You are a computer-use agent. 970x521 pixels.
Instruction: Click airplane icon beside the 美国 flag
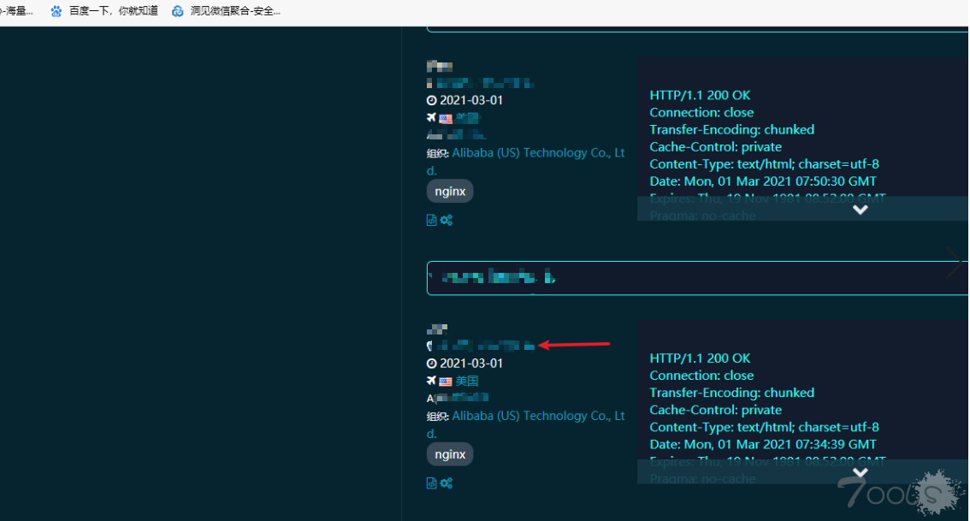pos(431,381)
